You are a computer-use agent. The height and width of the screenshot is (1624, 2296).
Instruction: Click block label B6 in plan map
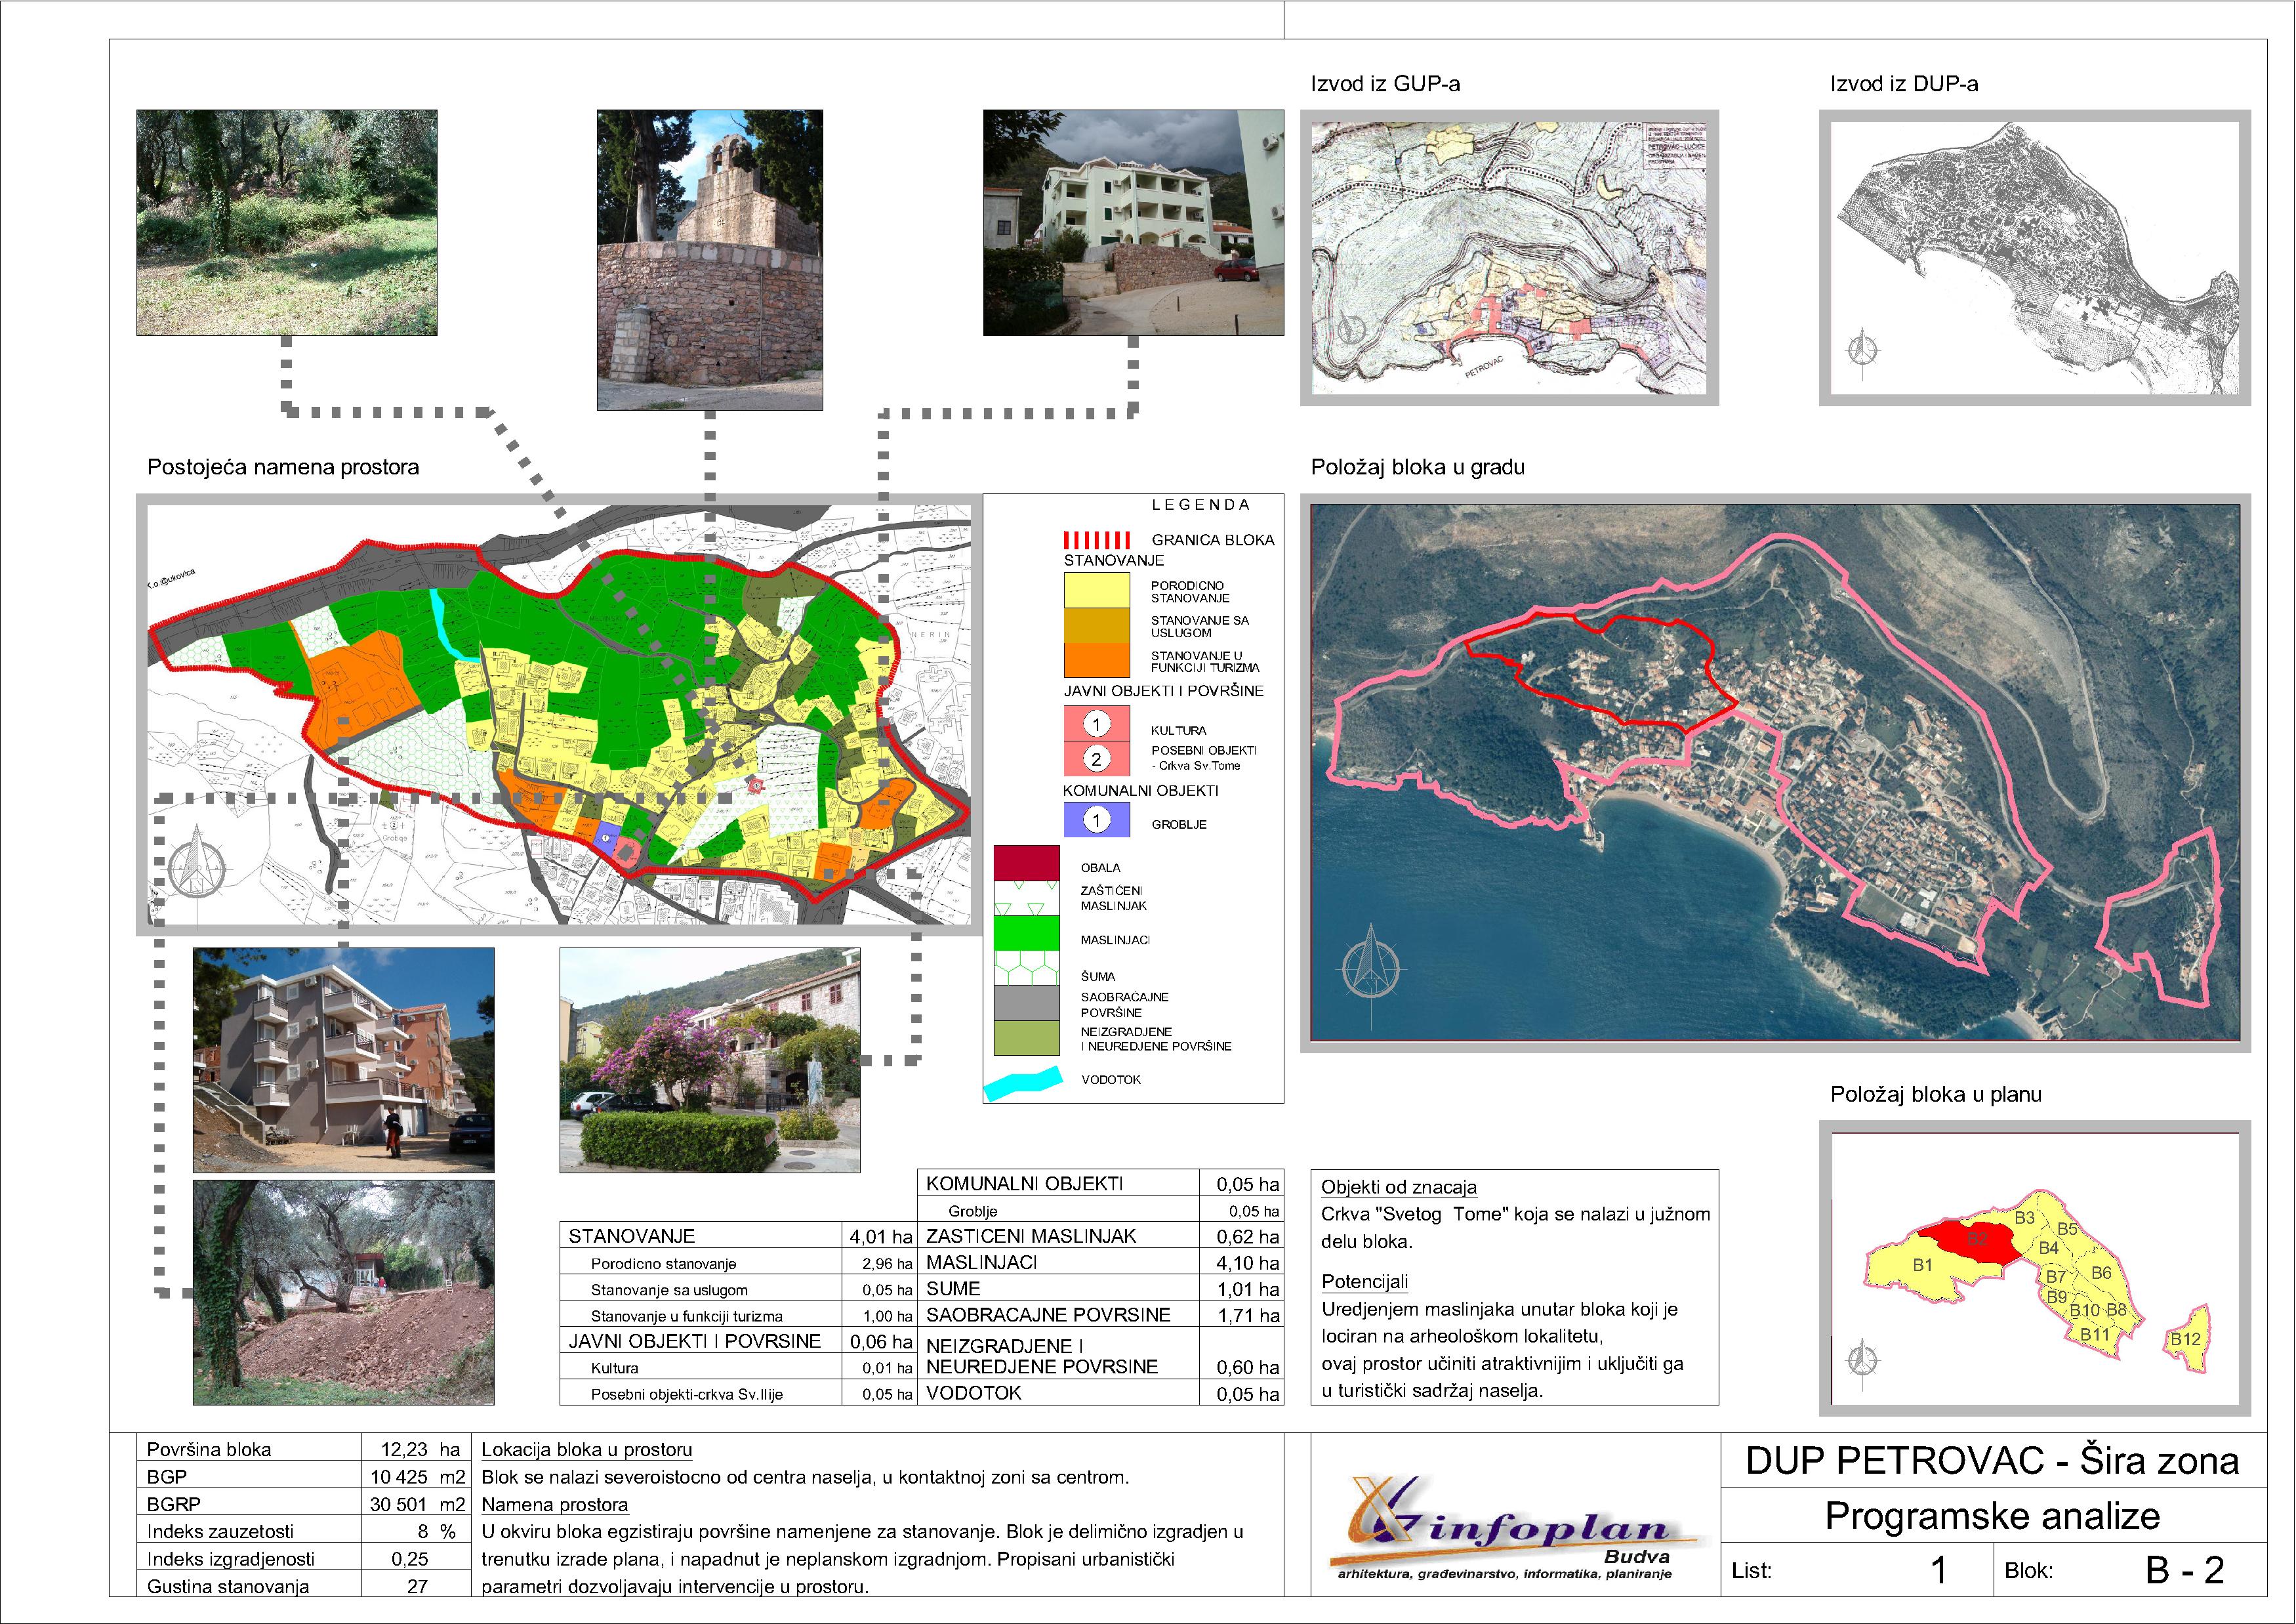2101,1273
